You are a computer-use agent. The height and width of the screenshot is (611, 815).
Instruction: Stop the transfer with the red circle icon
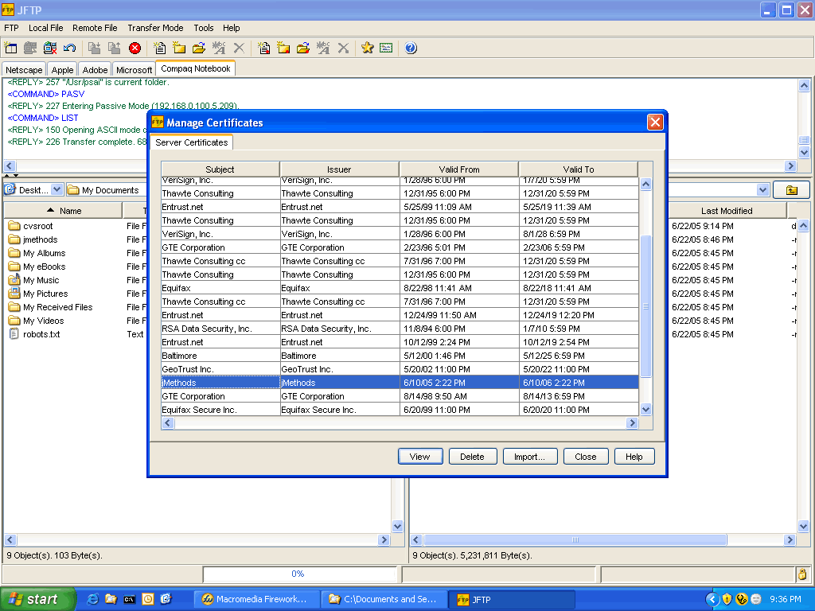coord(135,49)
